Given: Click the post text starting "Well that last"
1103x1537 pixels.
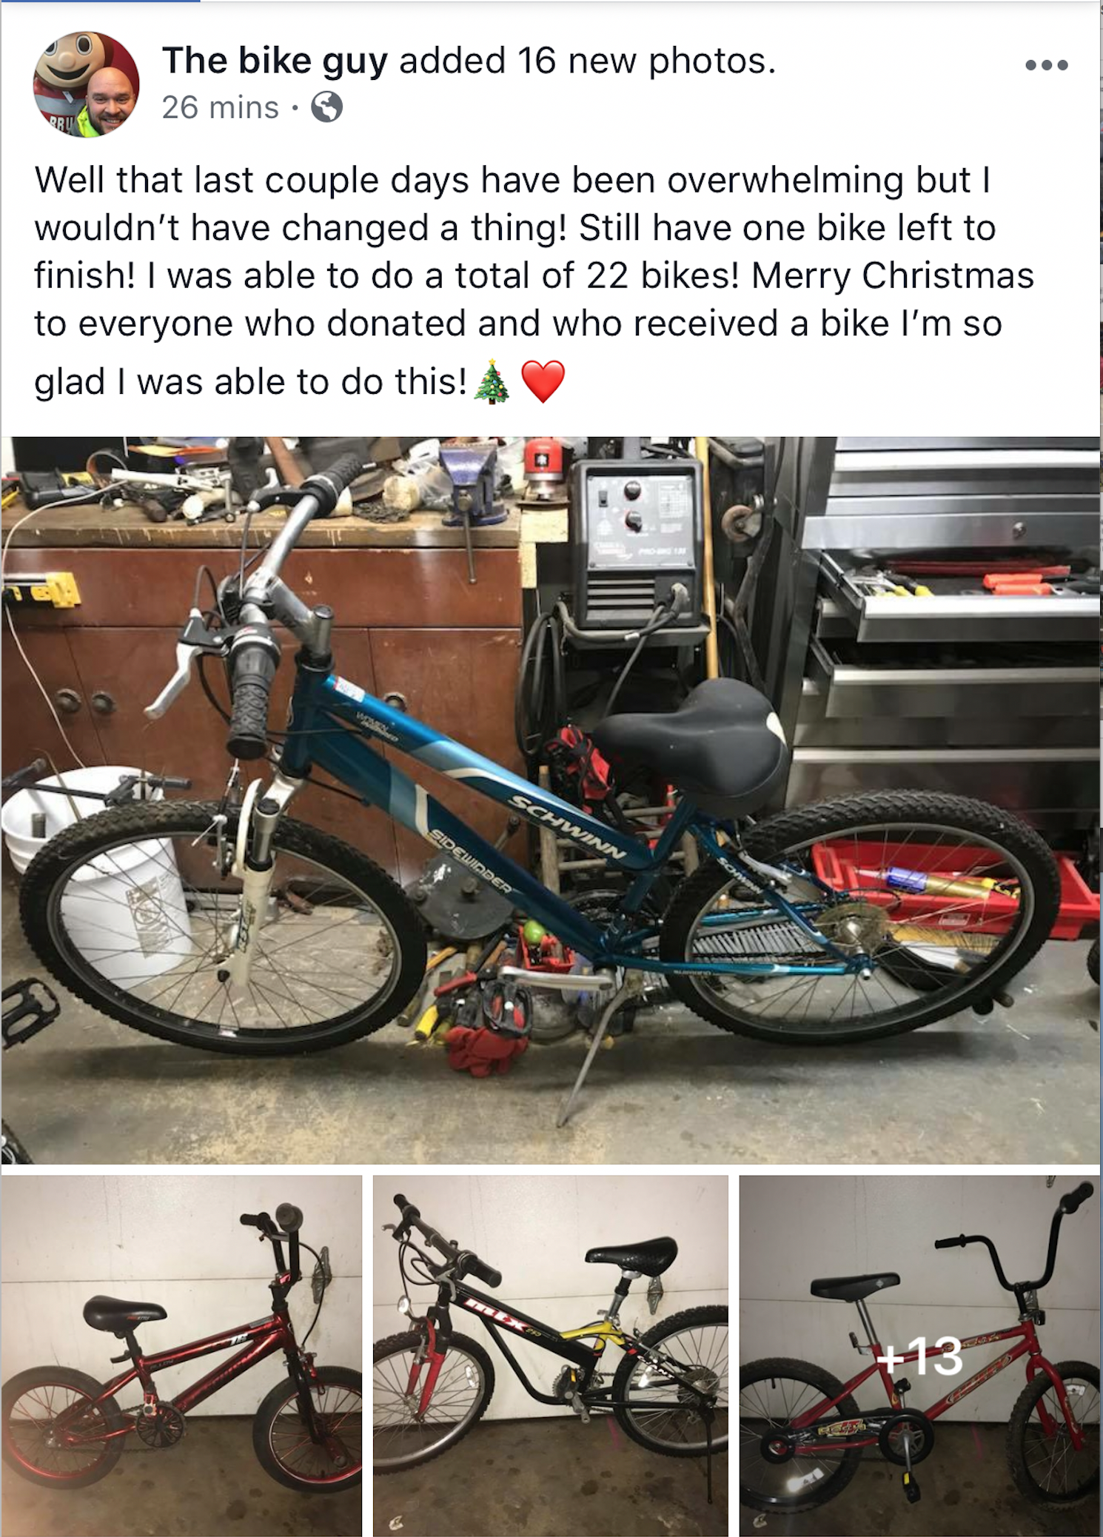Looking at the screenshot, I should 534,281.
